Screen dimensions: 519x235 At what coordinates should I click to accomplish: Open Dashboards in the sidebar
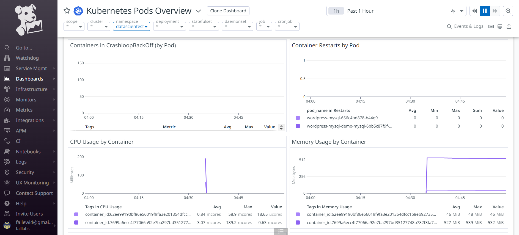click(x=29, y=79)
